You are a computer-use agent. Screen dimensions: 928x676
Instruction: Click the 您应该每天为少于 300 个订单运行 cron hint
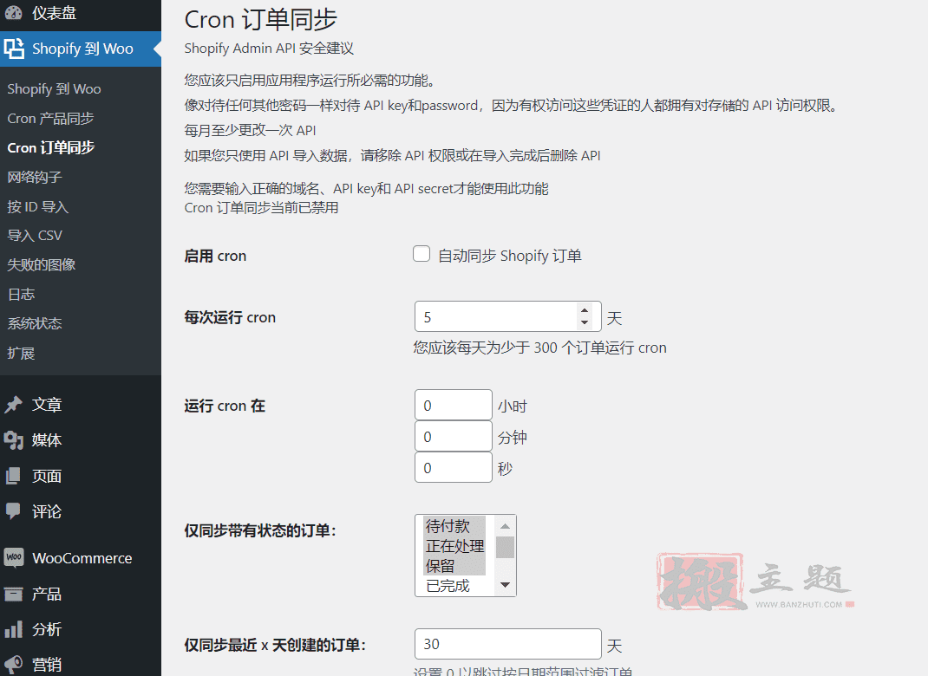(x=539, y=348)
